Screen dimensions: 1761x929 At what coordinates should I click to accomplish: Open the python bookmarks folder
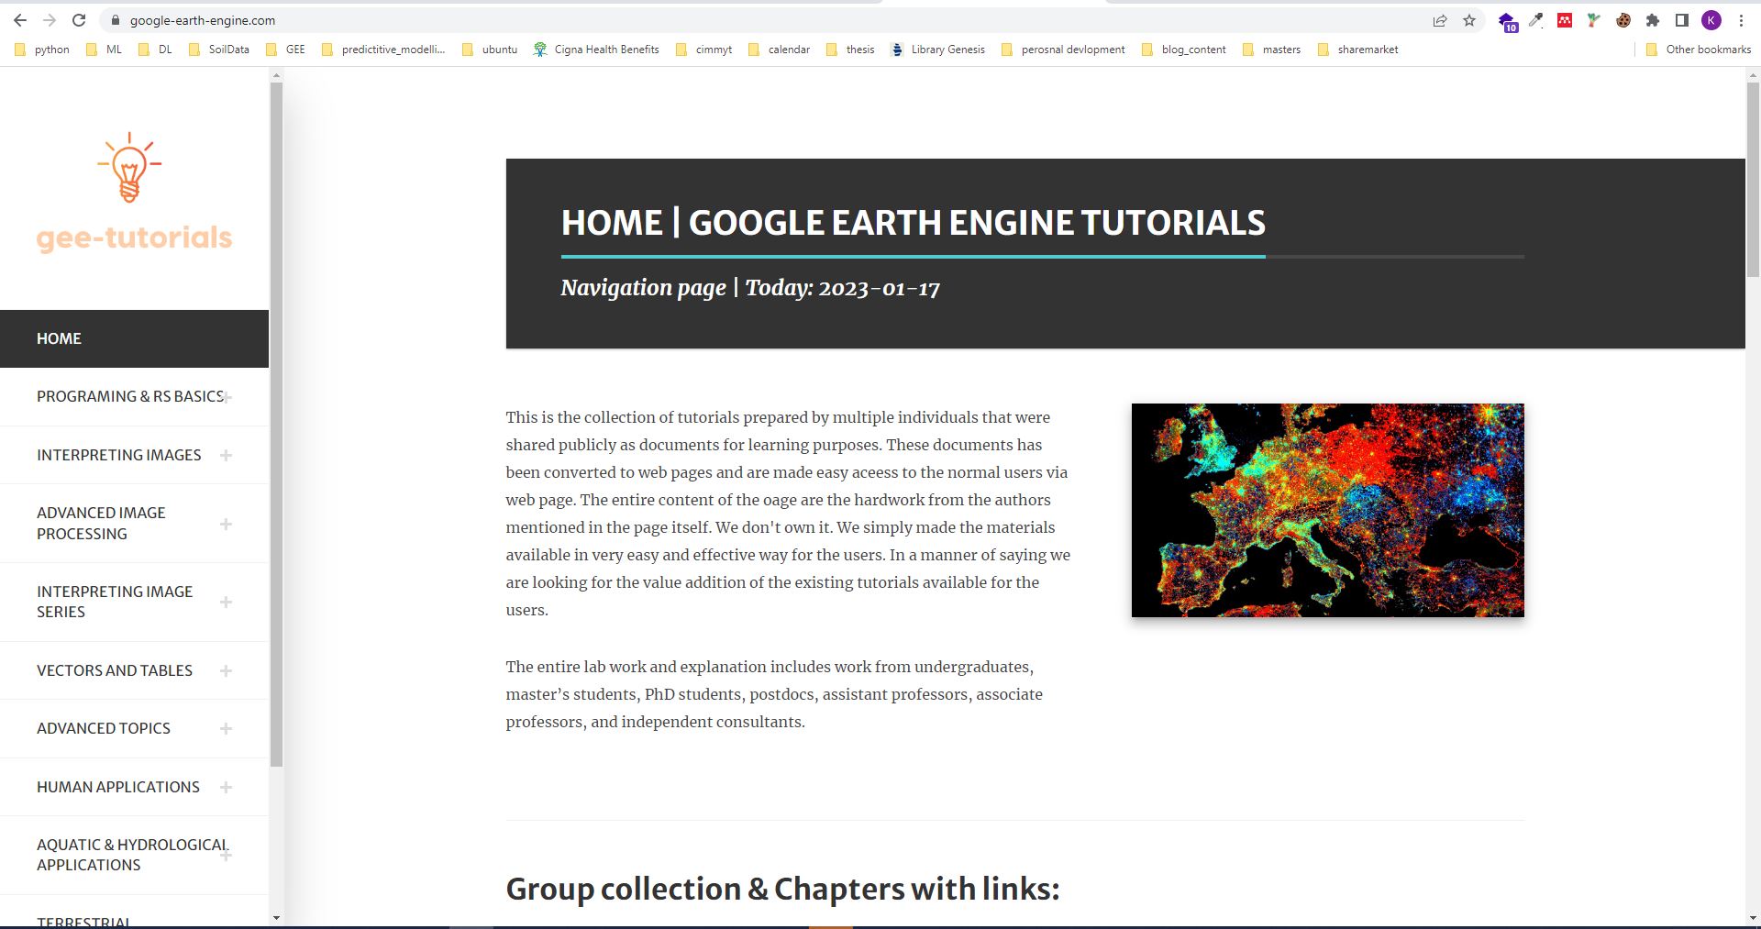coord(42,50)
